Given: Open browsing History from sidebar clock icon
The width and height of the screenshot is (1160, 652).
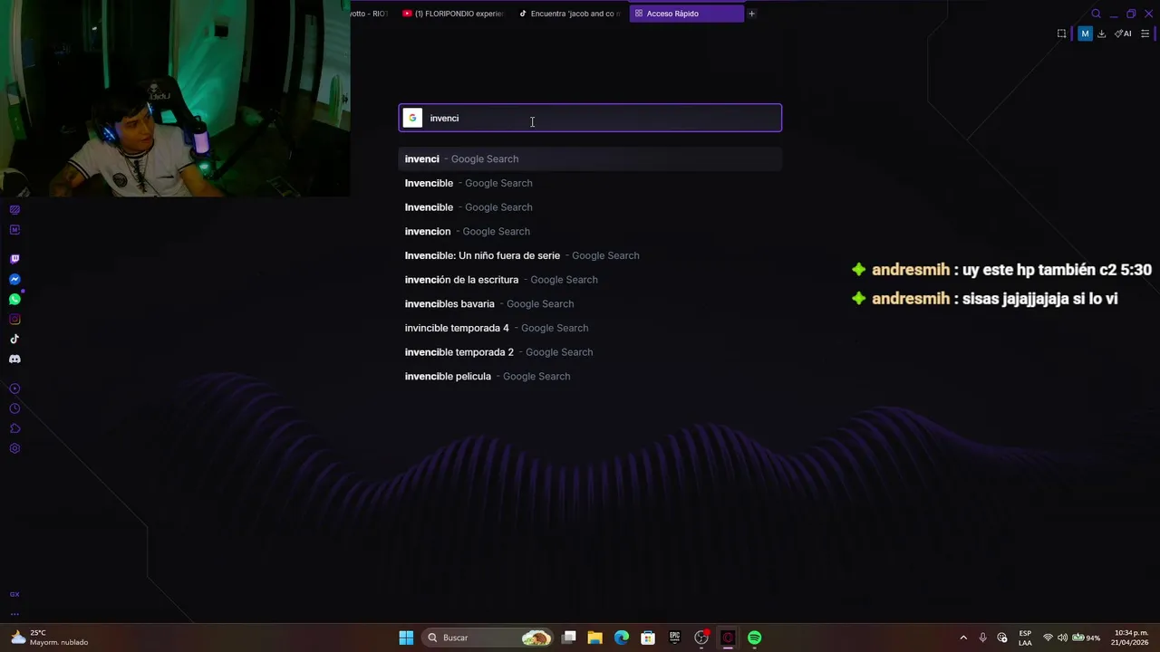Looking at the screenshot, I should [x=14, y=408].
